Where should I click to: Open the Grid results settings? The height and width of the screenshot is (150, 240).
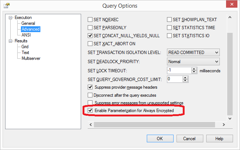pos(25,47)
